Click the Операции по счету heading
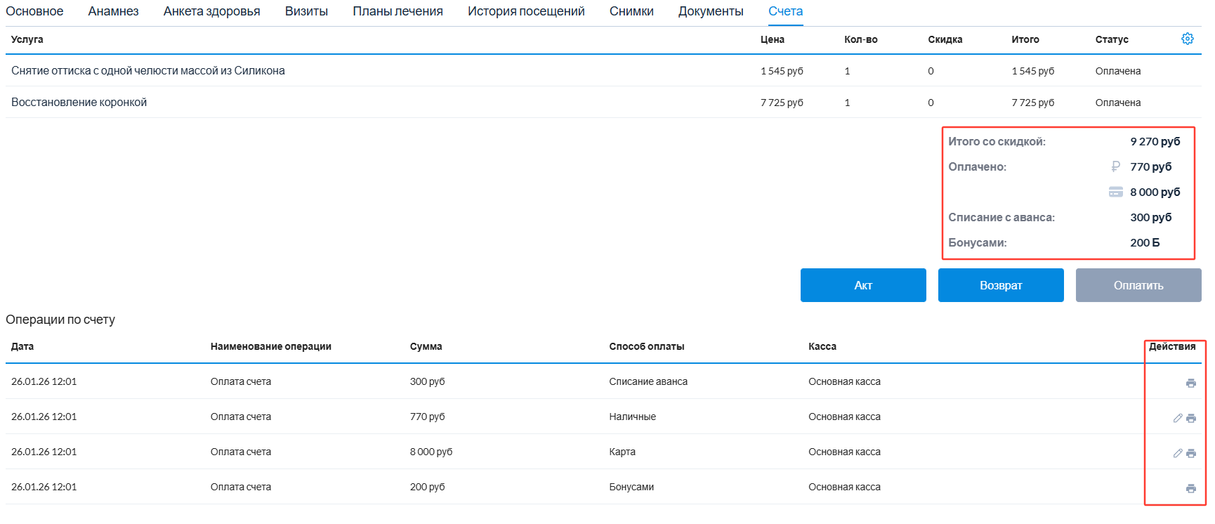1215x524 pixels. coord(60,320)
